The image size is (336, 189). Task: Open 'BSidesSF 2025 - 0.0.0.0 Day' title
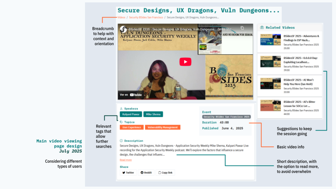coord(301,60)
